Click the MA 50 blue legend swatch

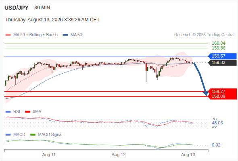[x=65, y=35]
